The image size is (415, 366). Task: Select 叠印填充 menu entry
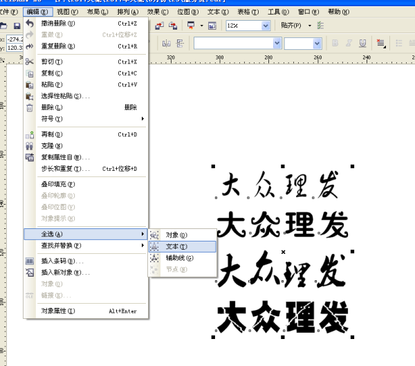tap(86, 184)
